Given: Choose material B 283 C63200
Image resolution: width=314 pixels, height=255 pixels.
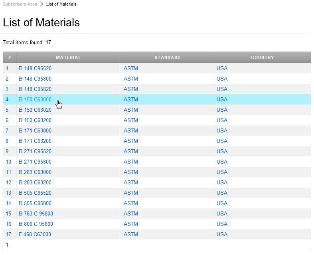Looking at the screenshot, I should point(35,182).
